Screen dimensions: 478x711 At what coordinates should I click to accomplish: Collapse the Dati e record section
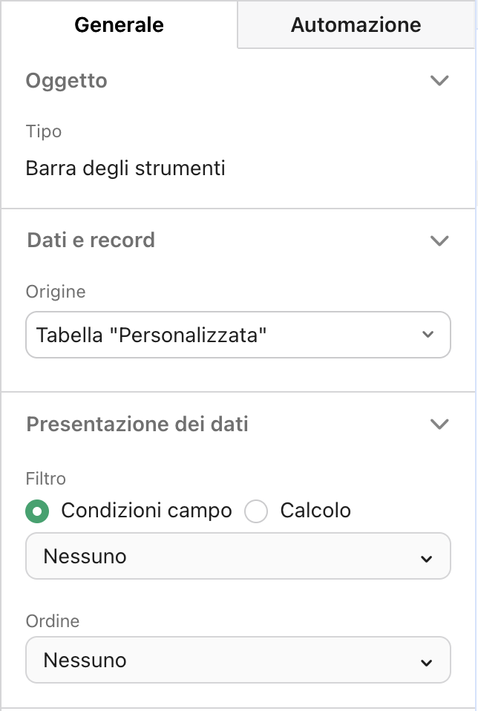tap(439, 240)
